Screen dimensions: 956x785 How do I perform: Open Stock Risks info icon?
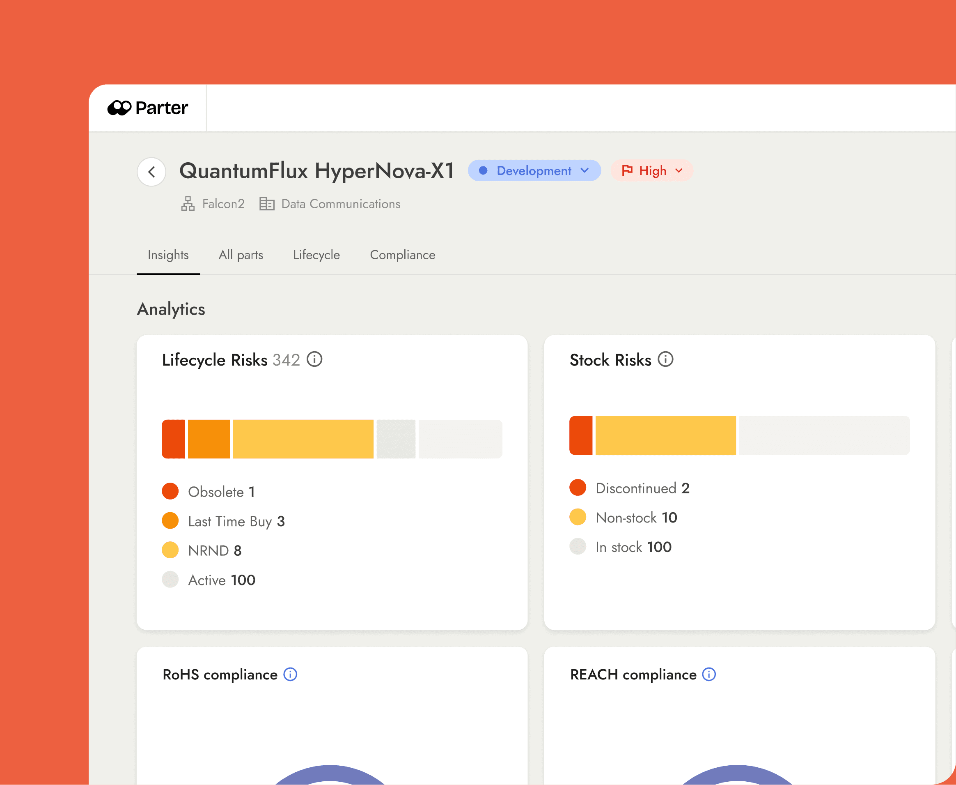[x=665, y=359]
